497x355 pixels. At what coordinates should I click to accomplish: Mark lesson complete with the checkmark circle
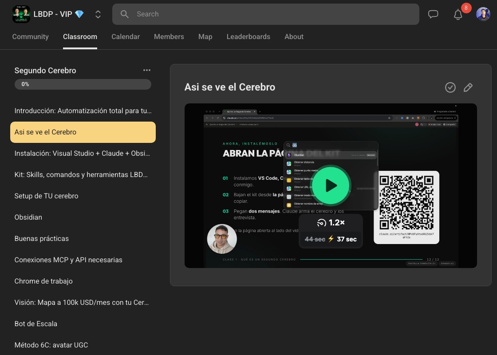[450, 87]
